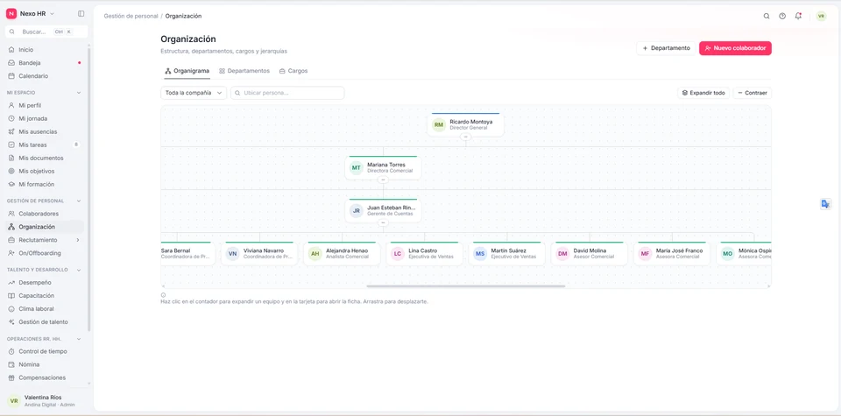841x416 pixels.
Task: Click the Mi formación graduation icon
Action: (11, 185)
